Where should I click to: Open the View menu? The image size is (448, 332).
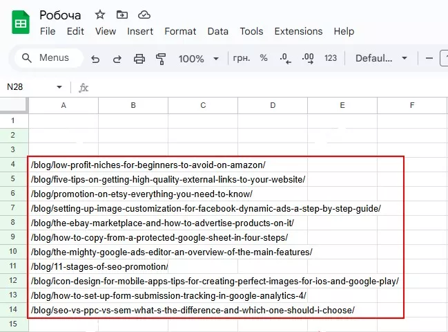[x=106, y=31]
